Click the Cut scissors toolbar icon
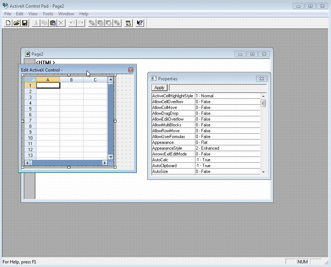 click(36, 23)
